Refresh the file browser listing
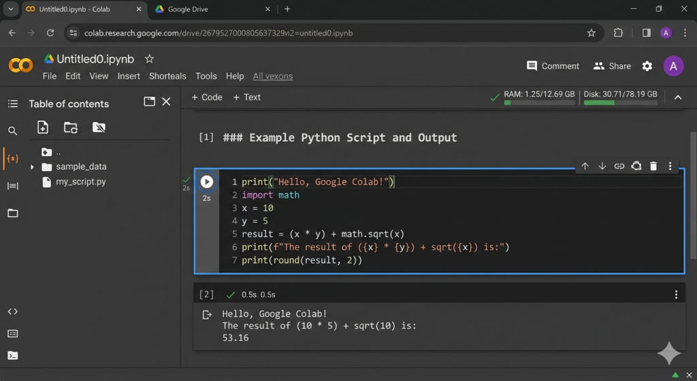Viewport: 697px width, 381px height. pos(71,127)
